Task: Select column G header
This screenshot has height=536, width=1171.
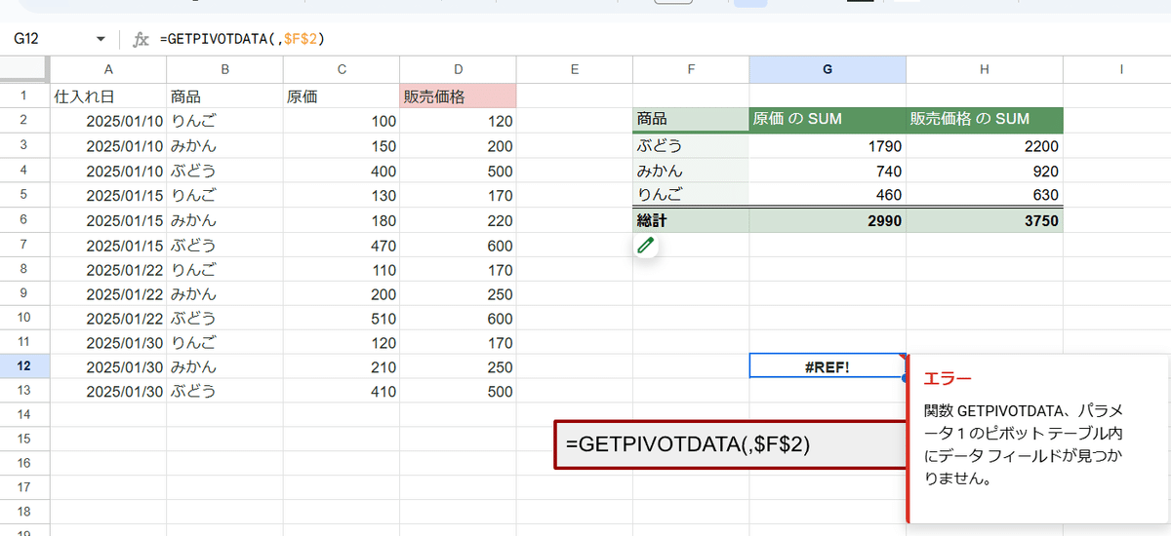Action: click(x=828, y=69)
